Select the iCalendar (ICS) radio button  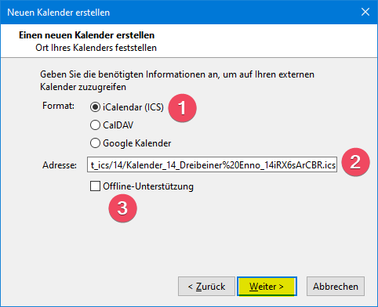(x=95, y=107)
